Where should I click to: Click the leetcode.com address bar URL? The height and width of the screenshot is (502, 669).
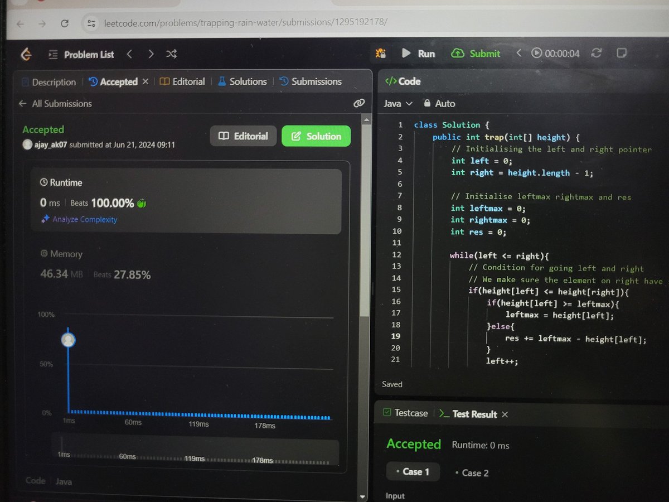click(245, 23)
